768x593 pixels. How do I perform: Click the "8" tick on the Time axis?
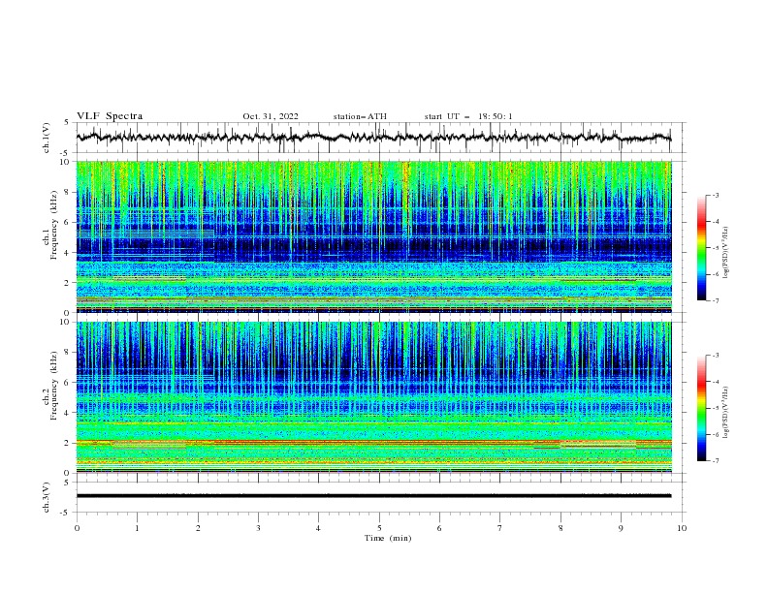(560, 528)
